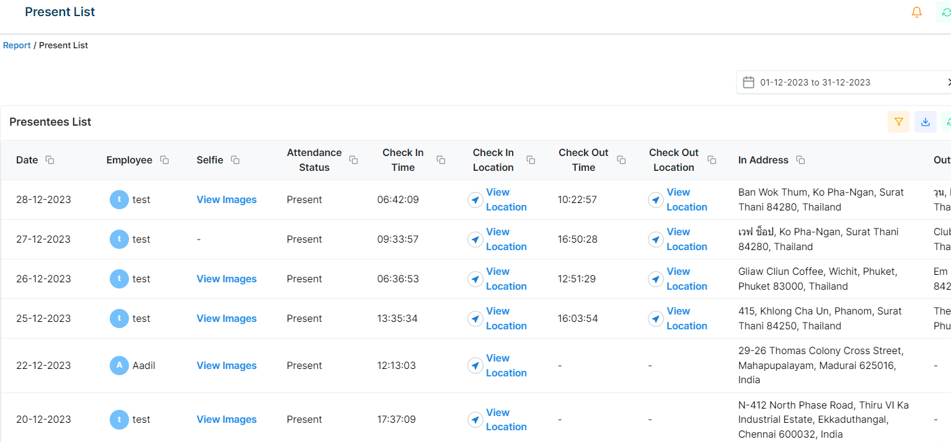The image size is (951, 442).
Task: Click the calendar icon in date range field
Action: point(748,82)
